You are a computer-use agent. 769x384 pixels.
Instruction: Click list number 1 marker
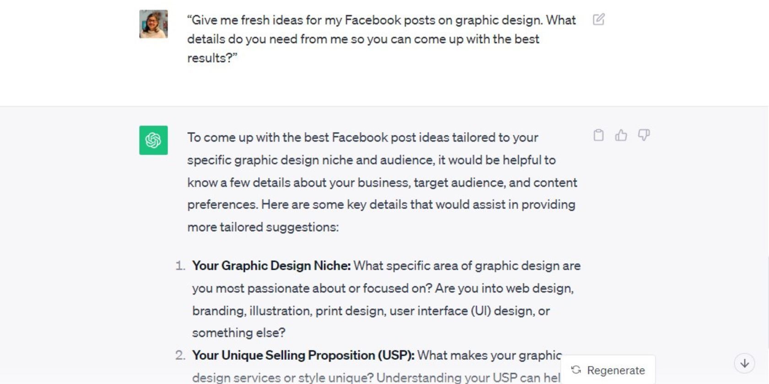point(180,266)
